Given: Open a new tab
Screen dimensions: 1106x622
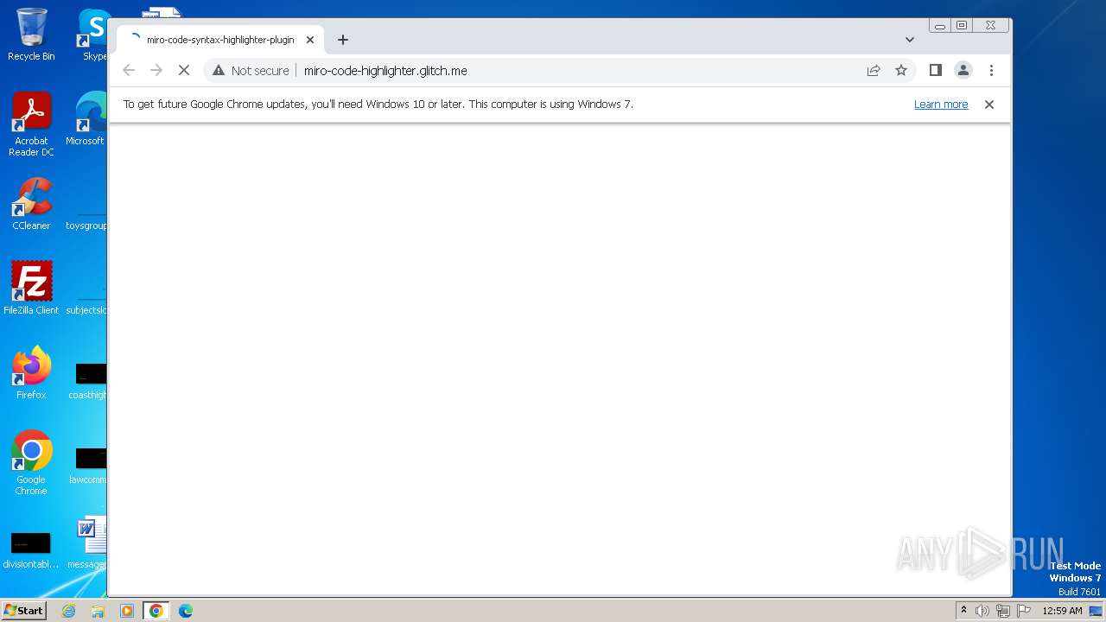Looking at the screenshot, I should 343,40.
